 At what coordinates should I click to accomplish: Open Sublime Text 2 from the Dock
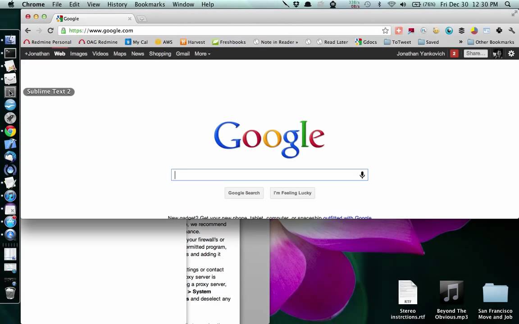pos(10,92)
